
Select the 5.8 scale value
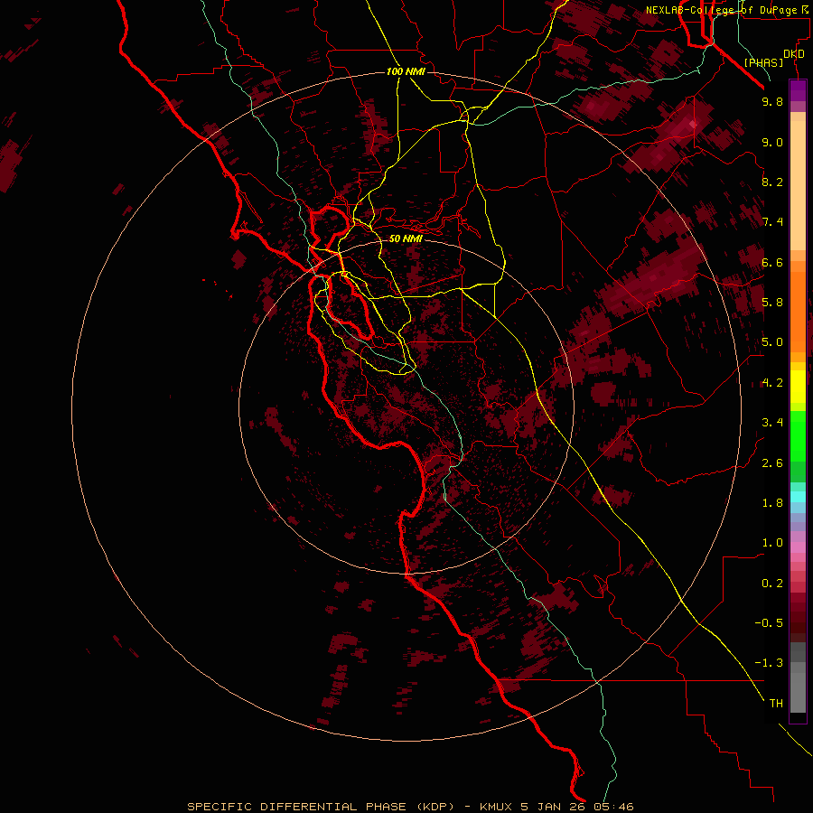772,303
